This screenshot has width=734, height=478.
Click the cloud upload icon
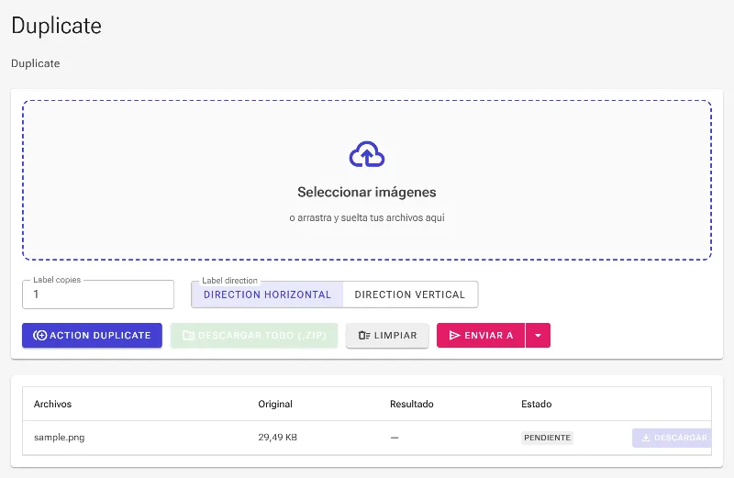click(x=367, y=154)
